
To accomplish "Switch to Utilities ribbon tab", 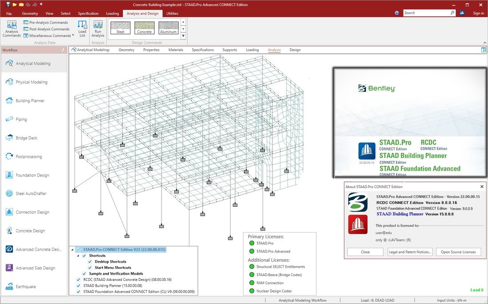I will coord(172,13).
